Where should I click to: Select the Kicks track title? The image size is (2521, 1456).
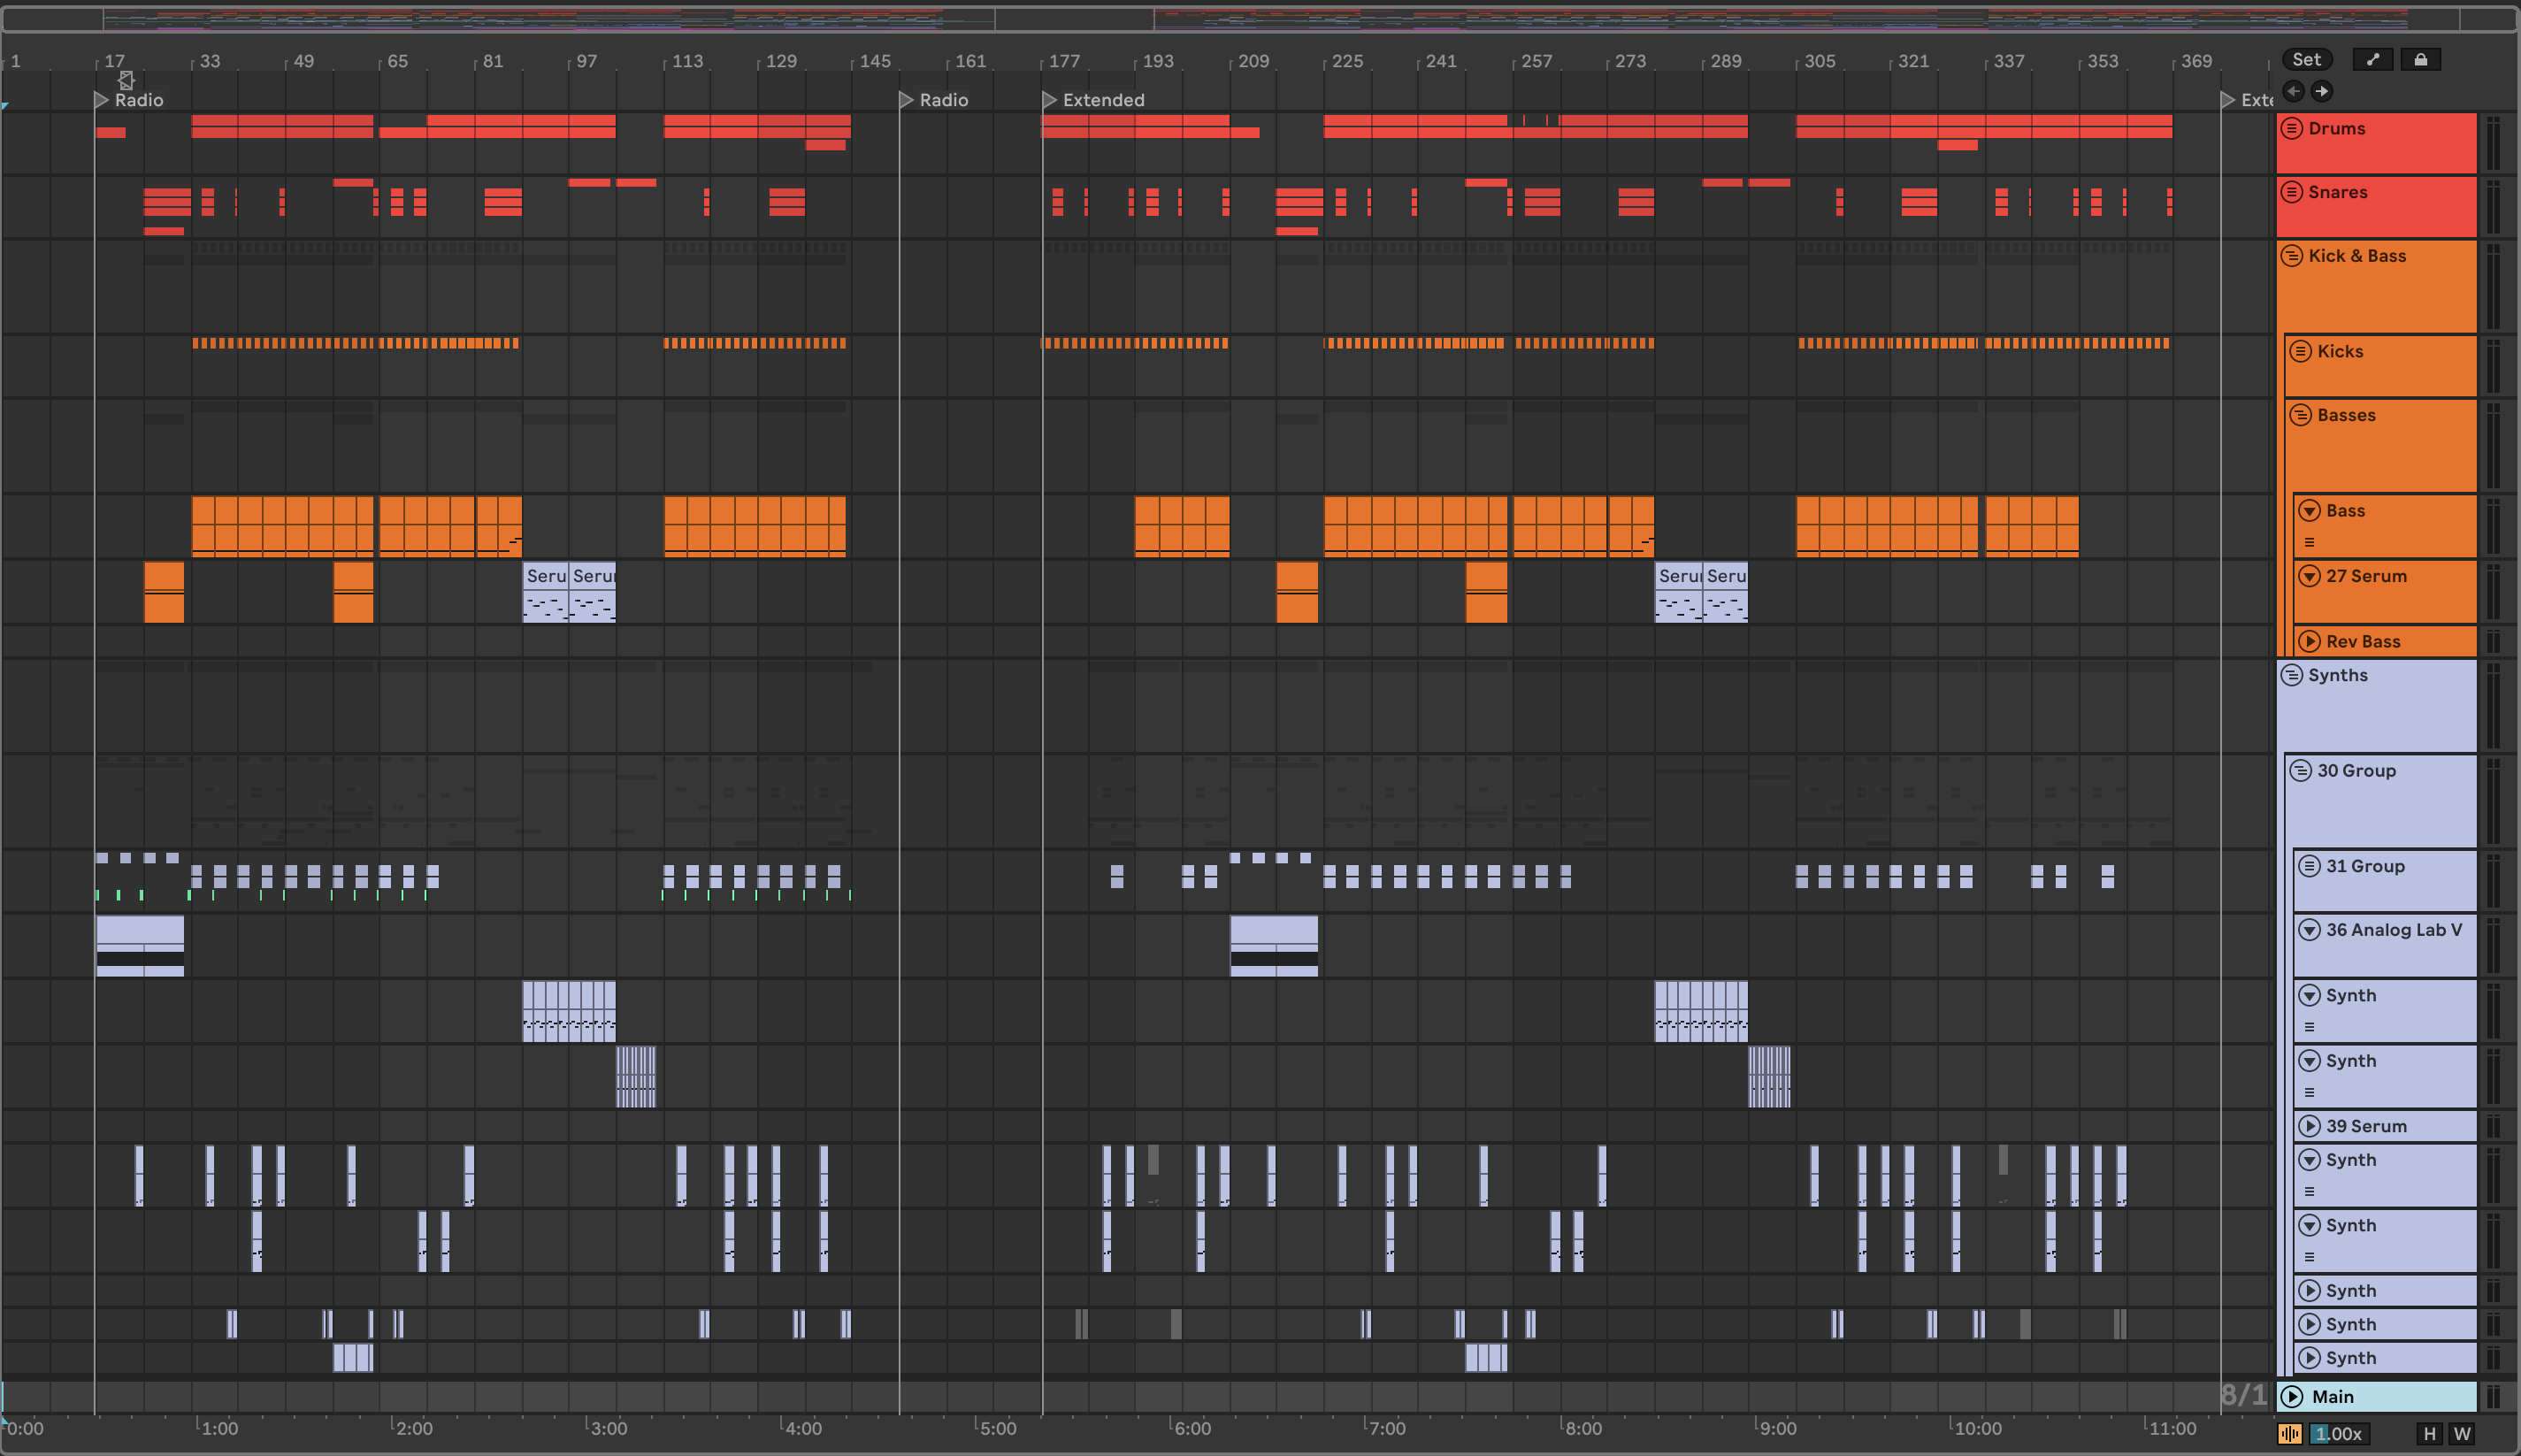click(2340, 351)
